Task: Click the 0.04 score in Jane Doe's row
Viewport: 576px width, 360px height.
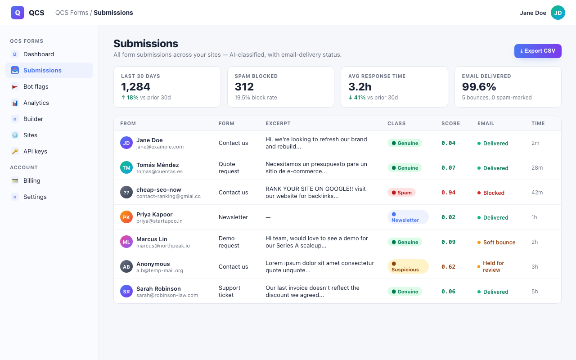Action: point(448,143)
